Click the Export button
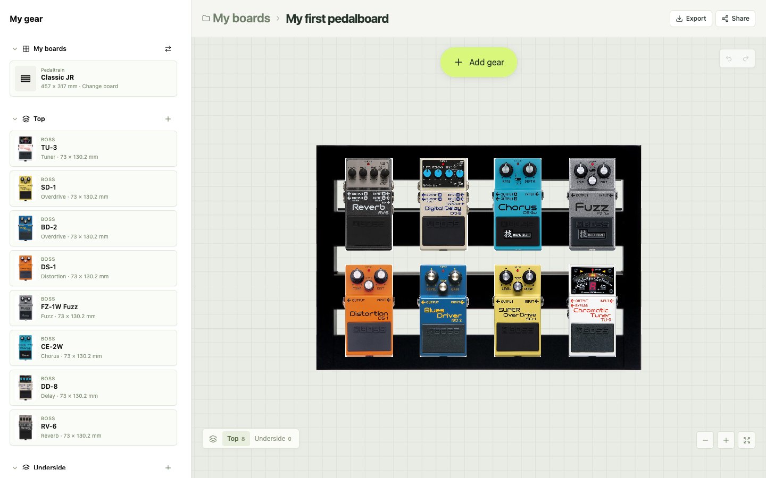Screen dimensions: 766x478 coord(691,19)
